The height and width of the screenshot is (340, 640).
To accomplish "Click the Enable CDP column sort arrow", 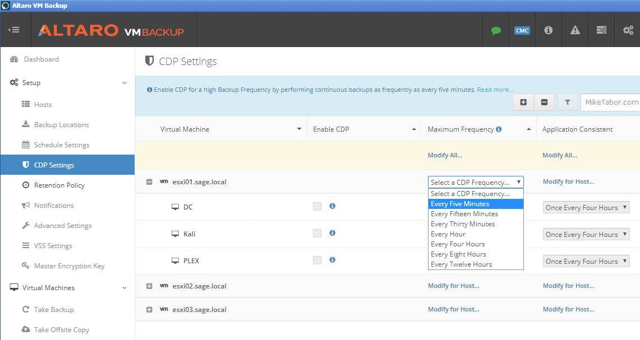I will point(414,129).
